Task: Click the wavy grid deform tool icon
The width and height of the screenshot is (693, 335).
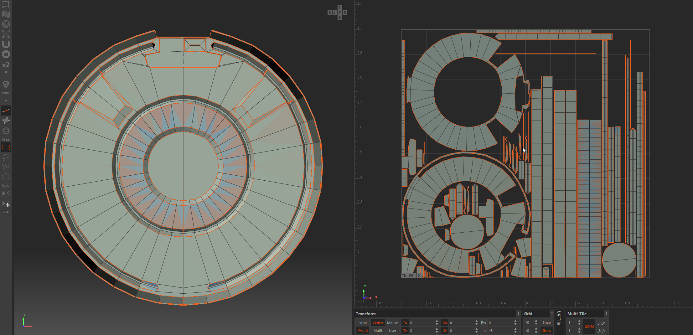Action: [x=6, y=14]
